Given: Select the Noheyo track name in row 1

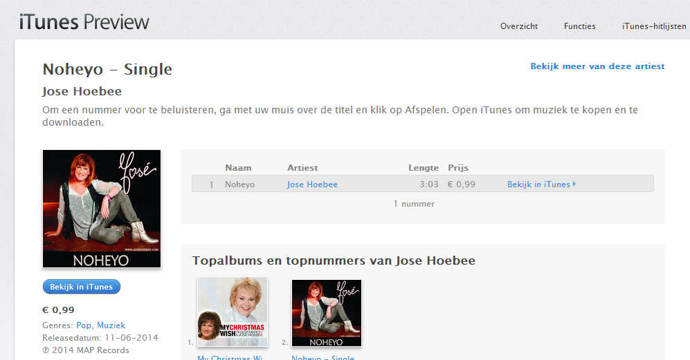Looking at the screenshot, I should click(x=240, y=184).
